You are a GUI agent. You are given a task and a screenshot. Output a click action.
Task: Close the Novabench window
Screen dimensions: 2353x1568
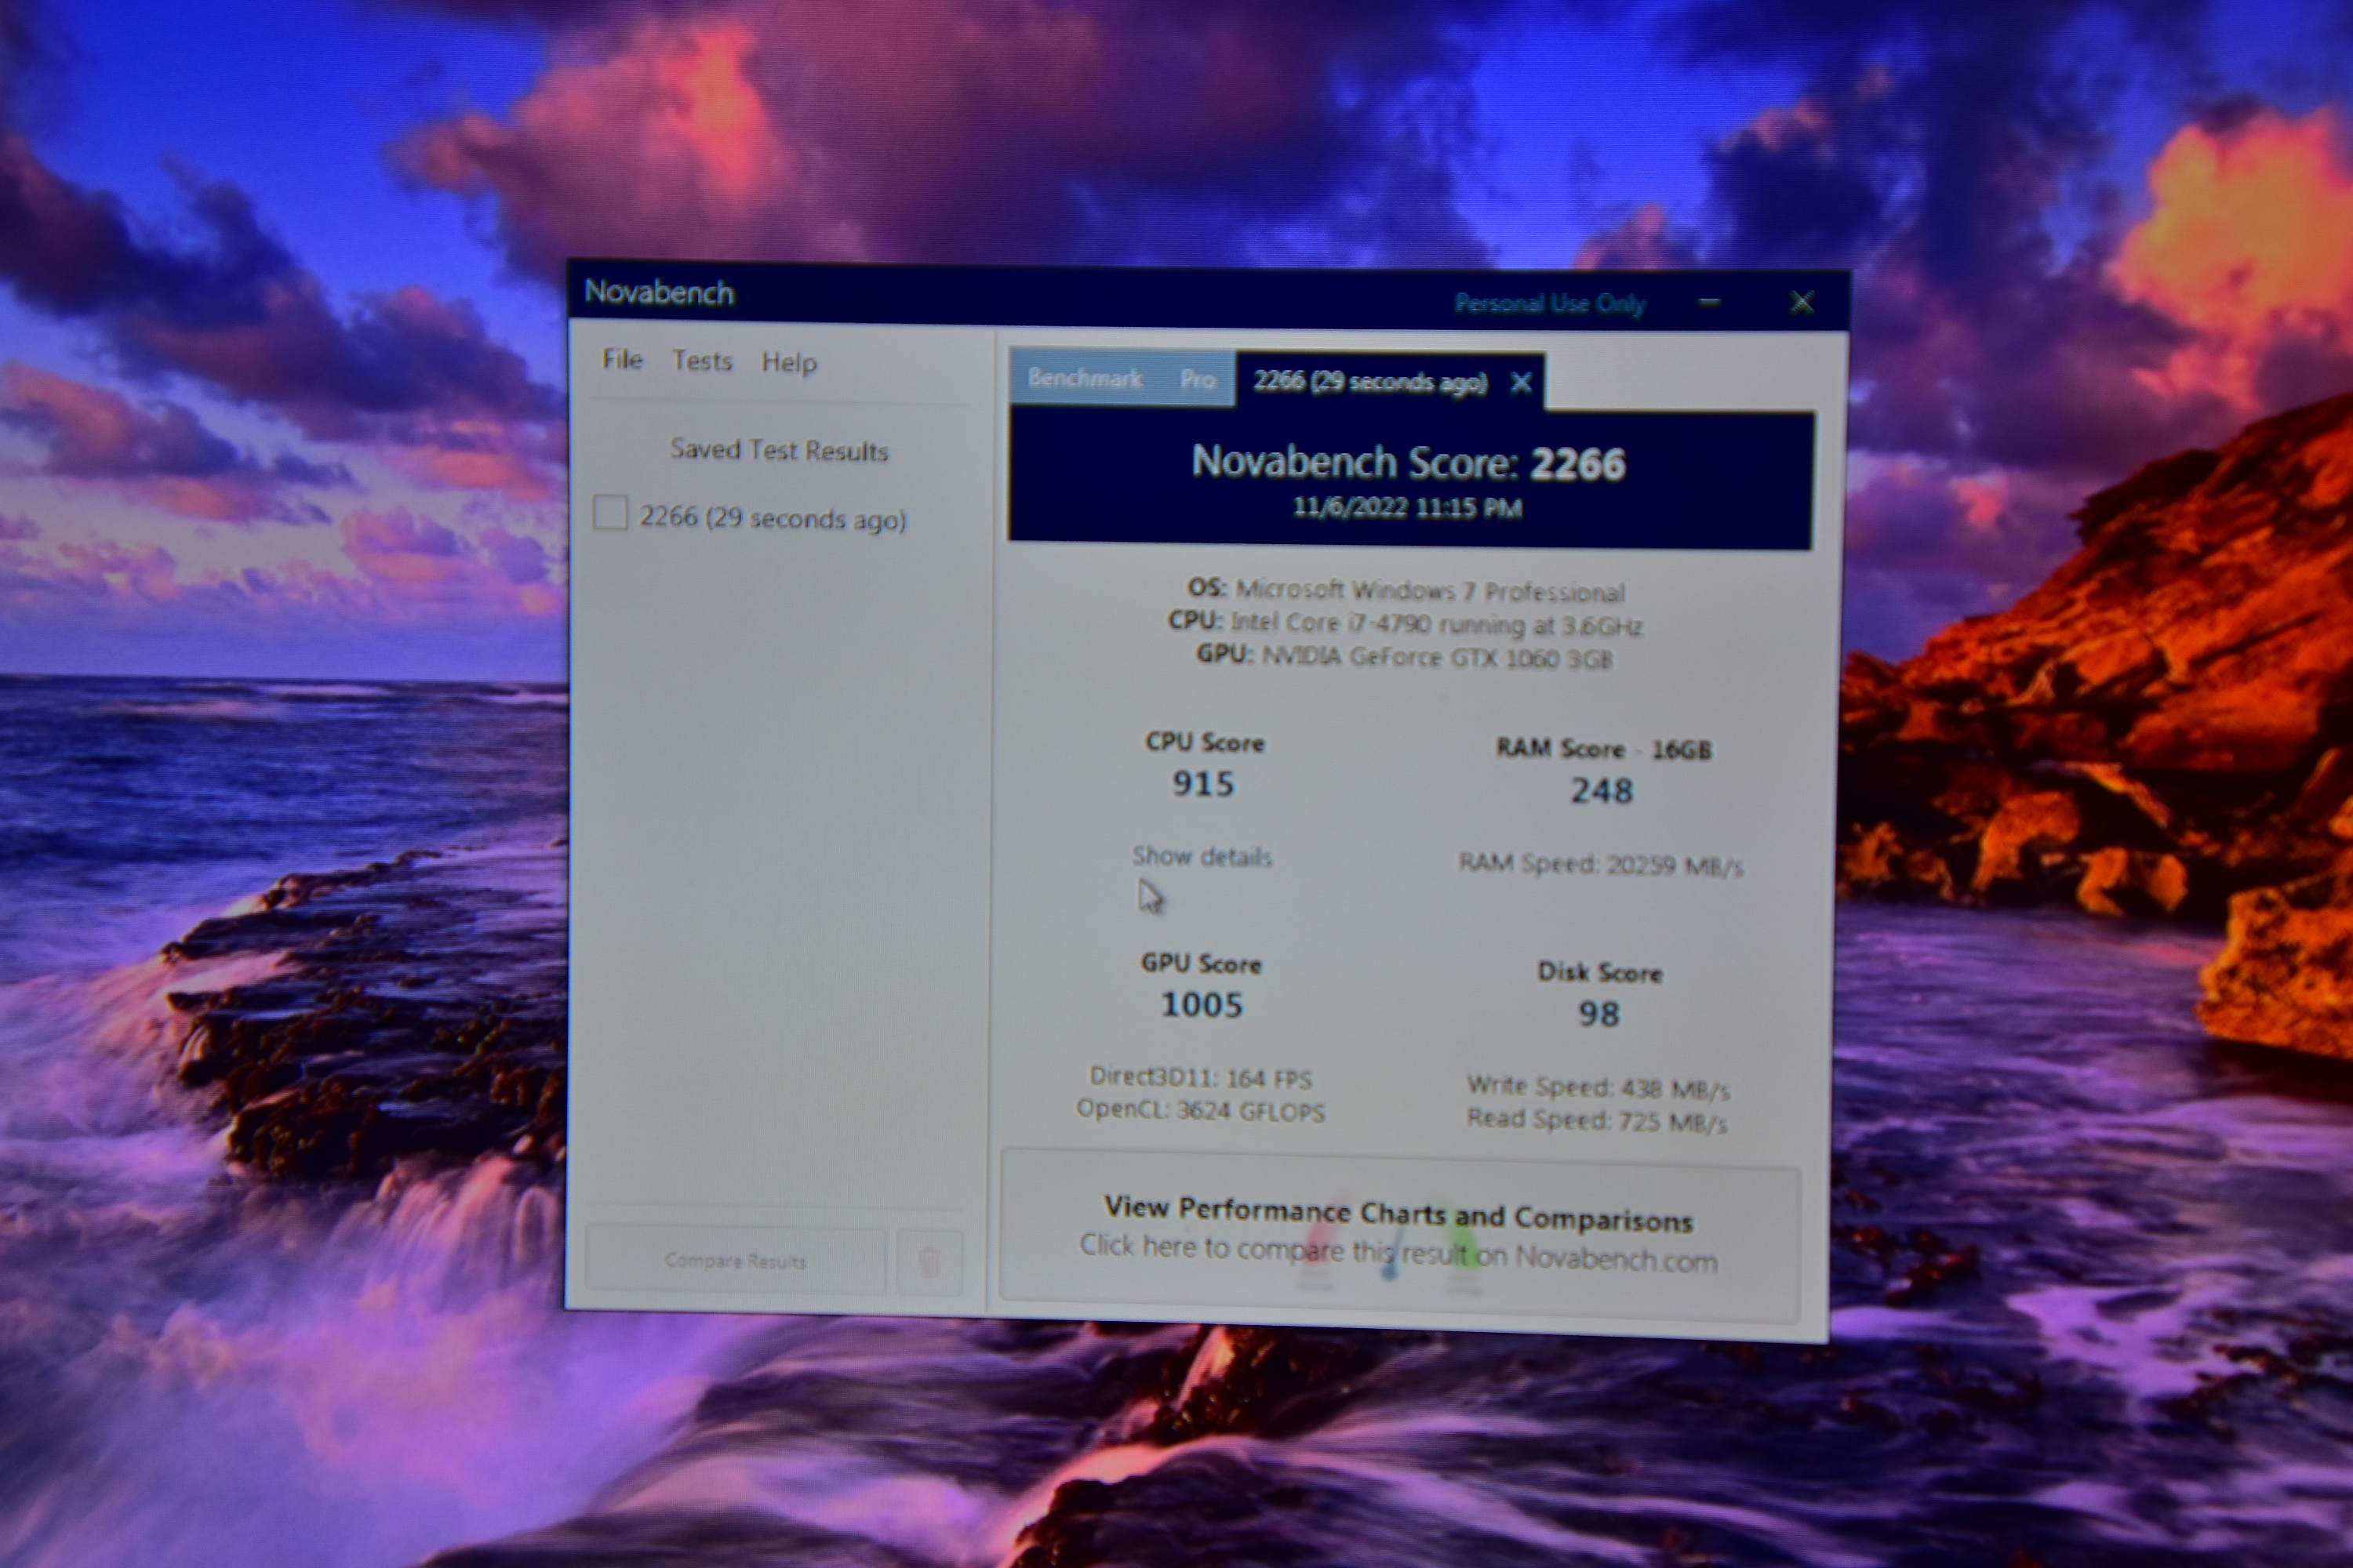1802,302
